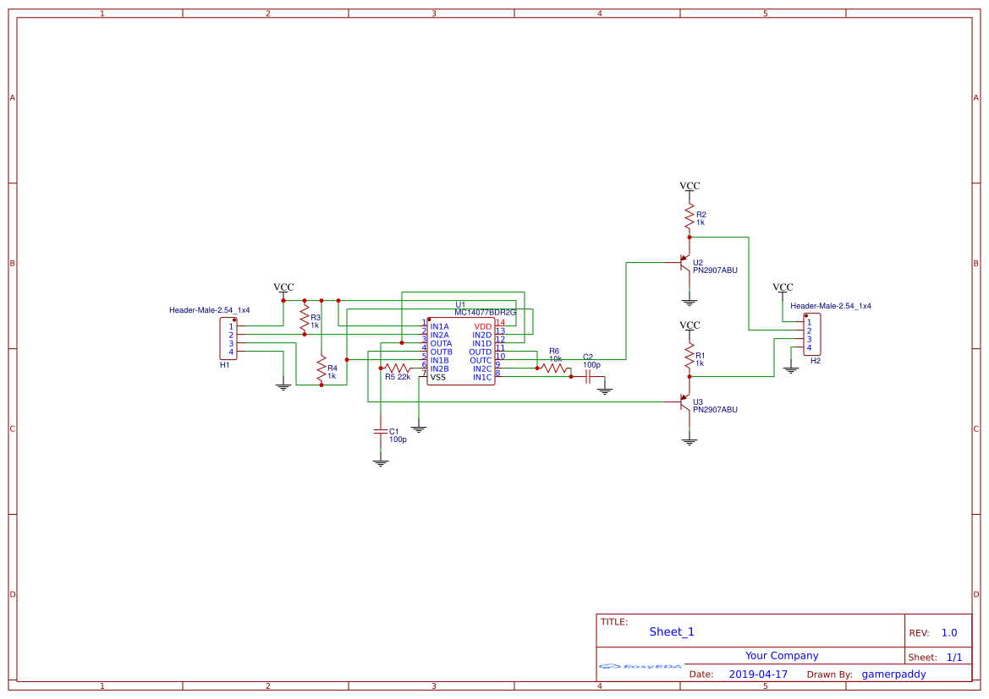989x699 pixels.
Task: Select capacitor C1 100p
Action: 380,433
